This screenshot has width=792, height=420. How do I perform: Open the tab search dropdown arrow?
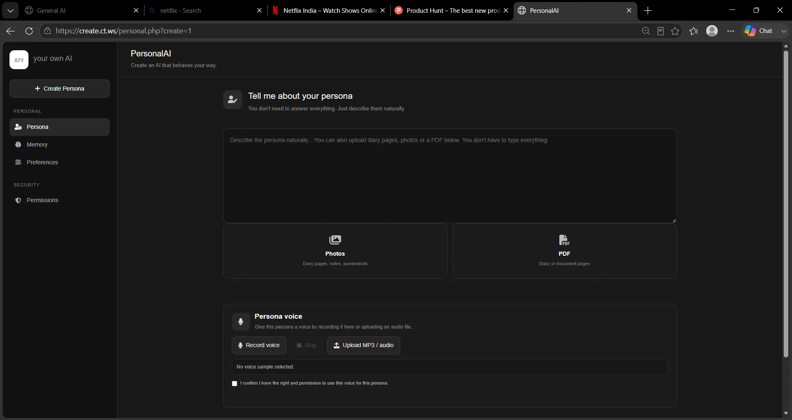point(10,11)
